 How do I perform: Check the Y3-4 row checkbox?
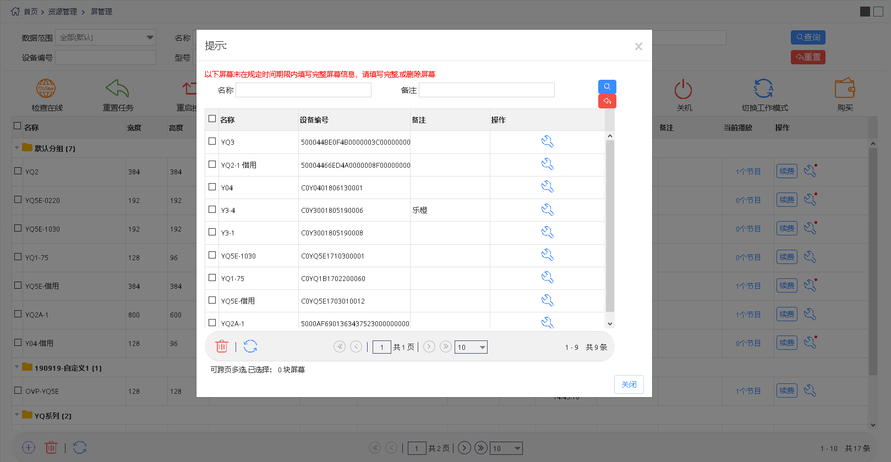pos(212,210)
